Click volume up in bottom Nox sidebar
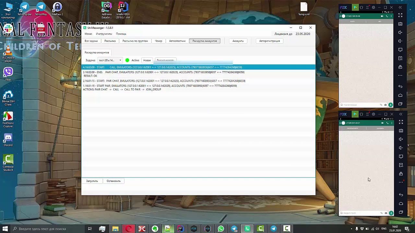 point(401,139)
